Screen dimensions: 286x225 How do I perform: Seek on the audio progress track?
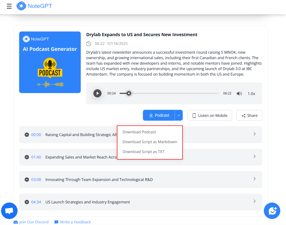coord(169,93)
